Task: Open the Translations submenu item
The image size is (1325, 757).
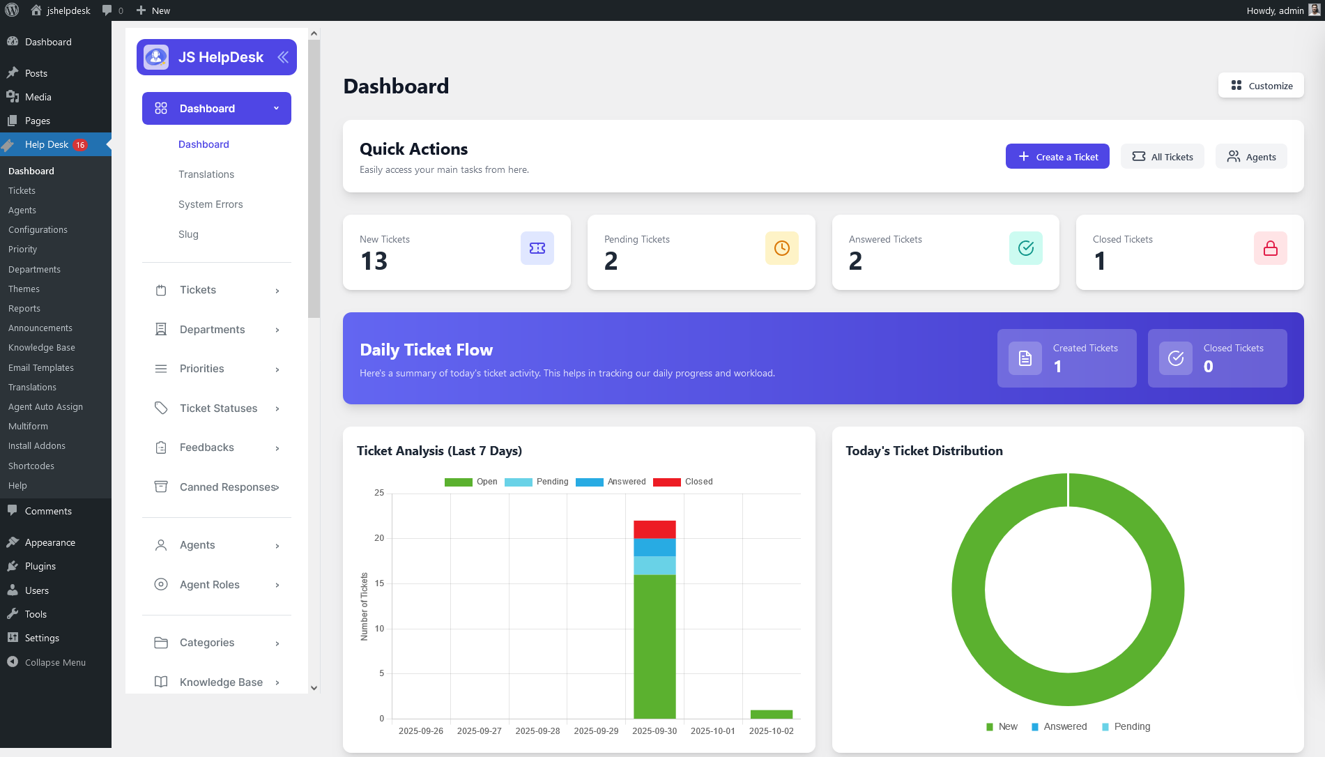Action: coord(206,174)
